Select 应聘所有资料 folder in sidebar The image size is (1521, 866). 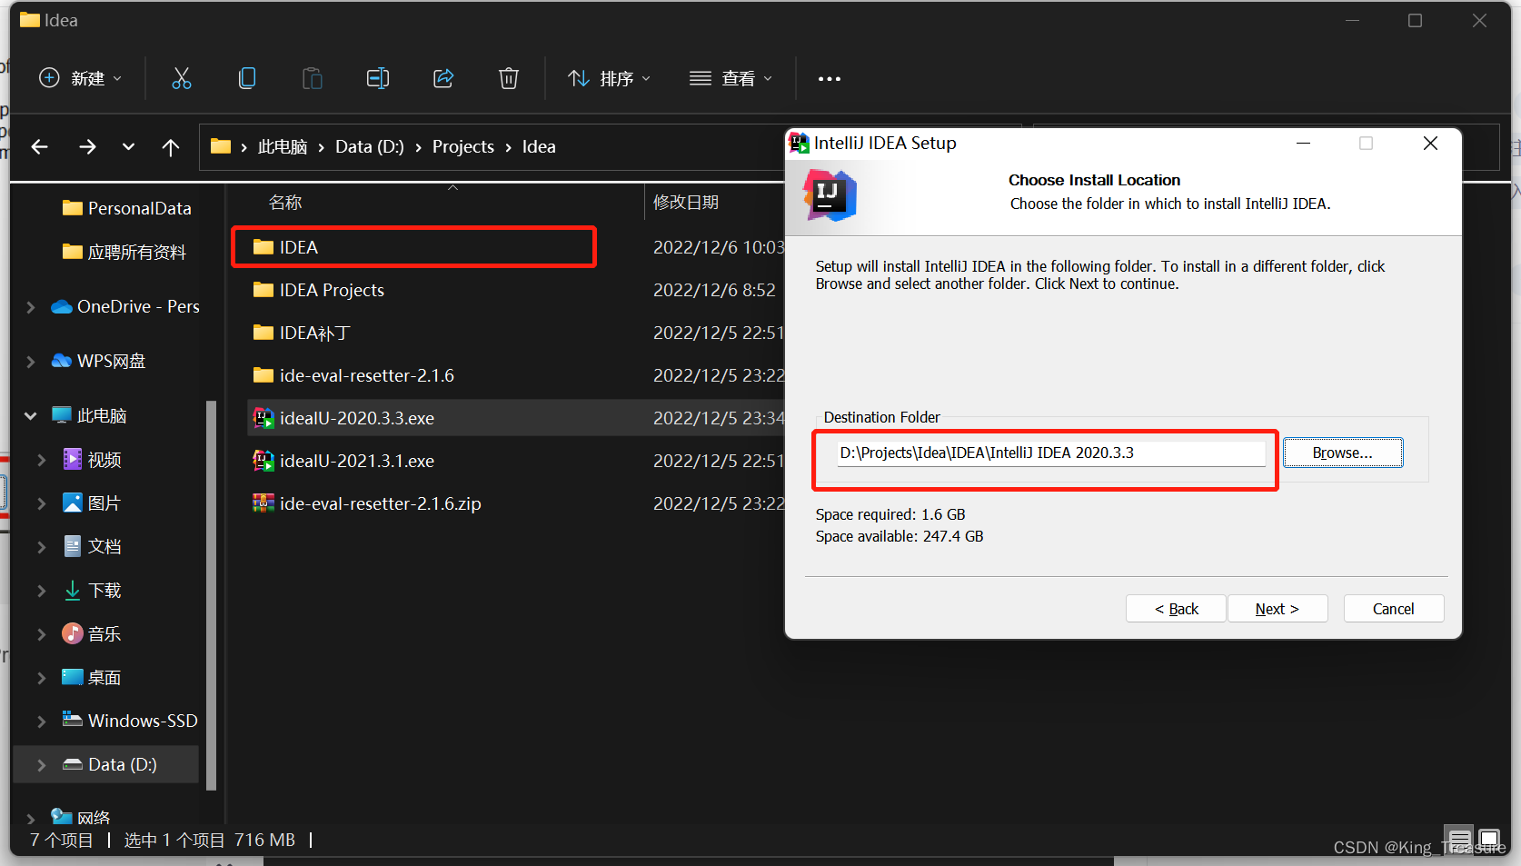click(x=124, y=252)
